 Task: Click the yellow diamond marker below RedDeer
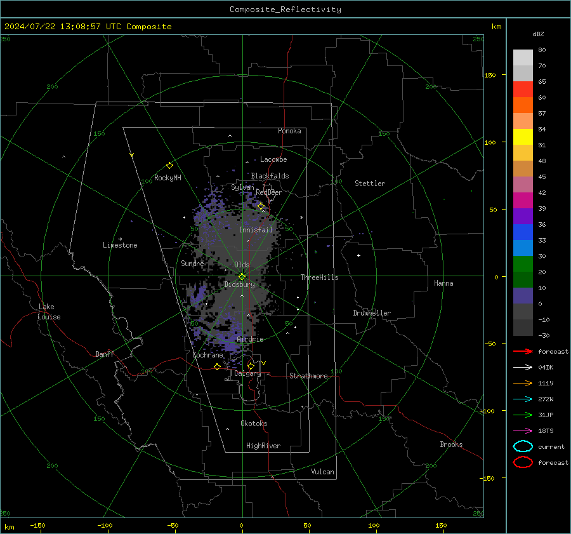(261, 206)
